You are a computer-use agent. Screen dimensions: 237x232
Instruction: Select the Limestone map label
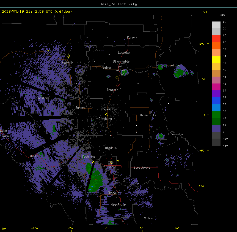coord(42,98)
